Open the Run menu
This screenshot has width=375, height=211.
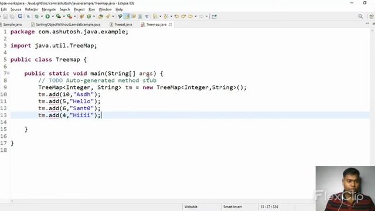tap(91, 9)
